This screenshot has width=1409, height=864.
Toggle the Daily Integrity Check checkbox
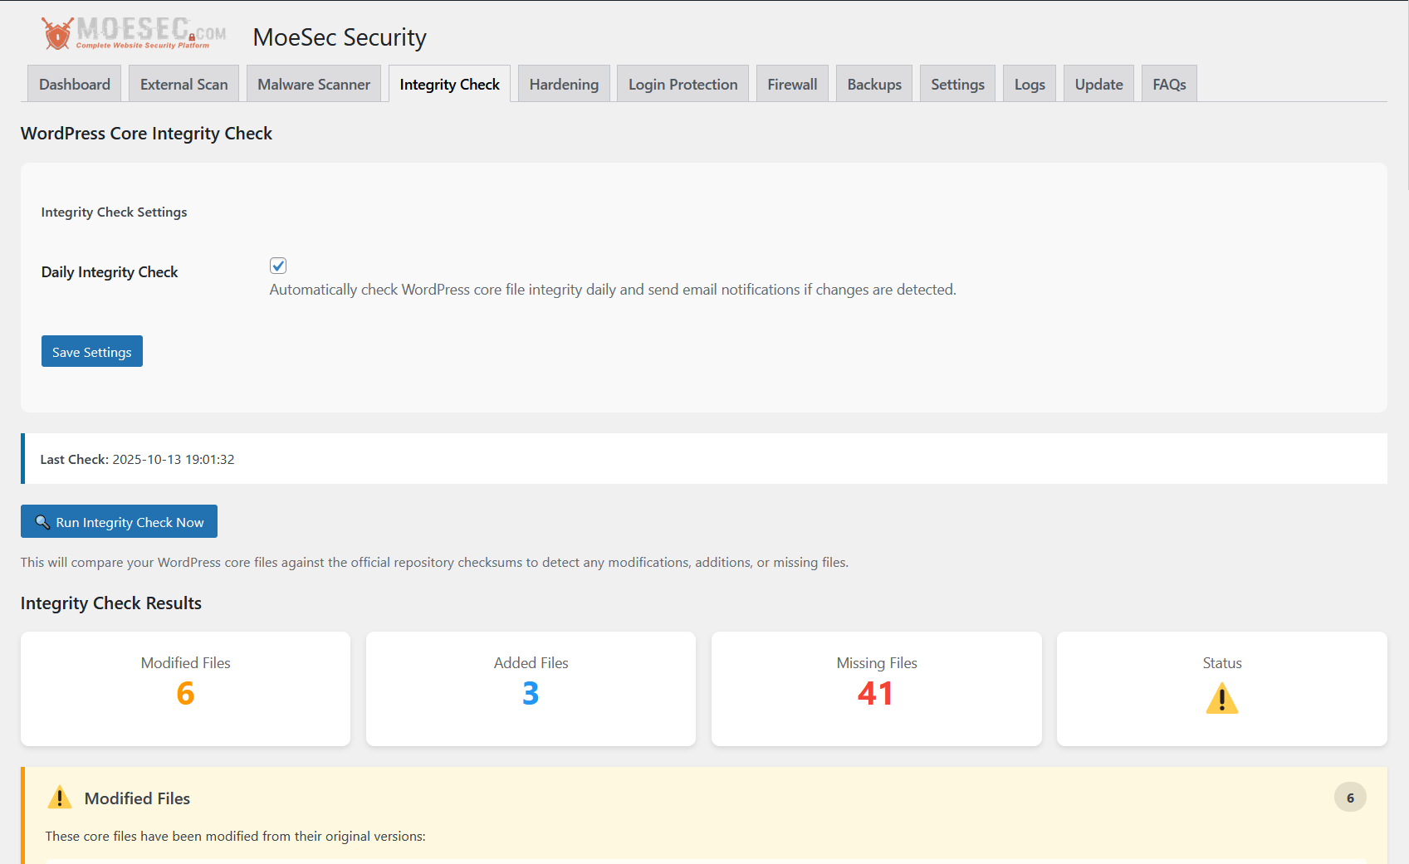pyautogui.click(x=278, y=266)
